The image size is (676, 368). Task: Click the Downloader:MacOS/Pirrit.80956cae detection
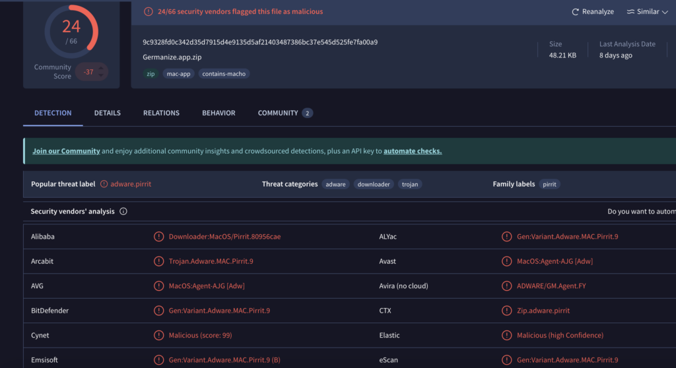point(224,237)
